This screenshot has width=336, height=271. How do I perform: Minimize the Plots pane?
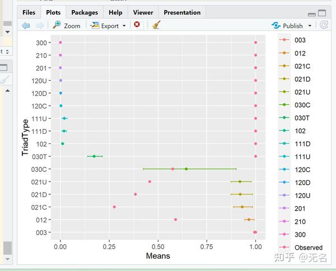(312, 13)
